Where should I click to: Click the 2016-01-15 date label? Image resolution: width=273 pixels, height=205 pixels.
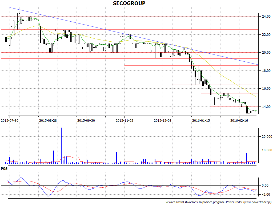click(x=201, y=121)
